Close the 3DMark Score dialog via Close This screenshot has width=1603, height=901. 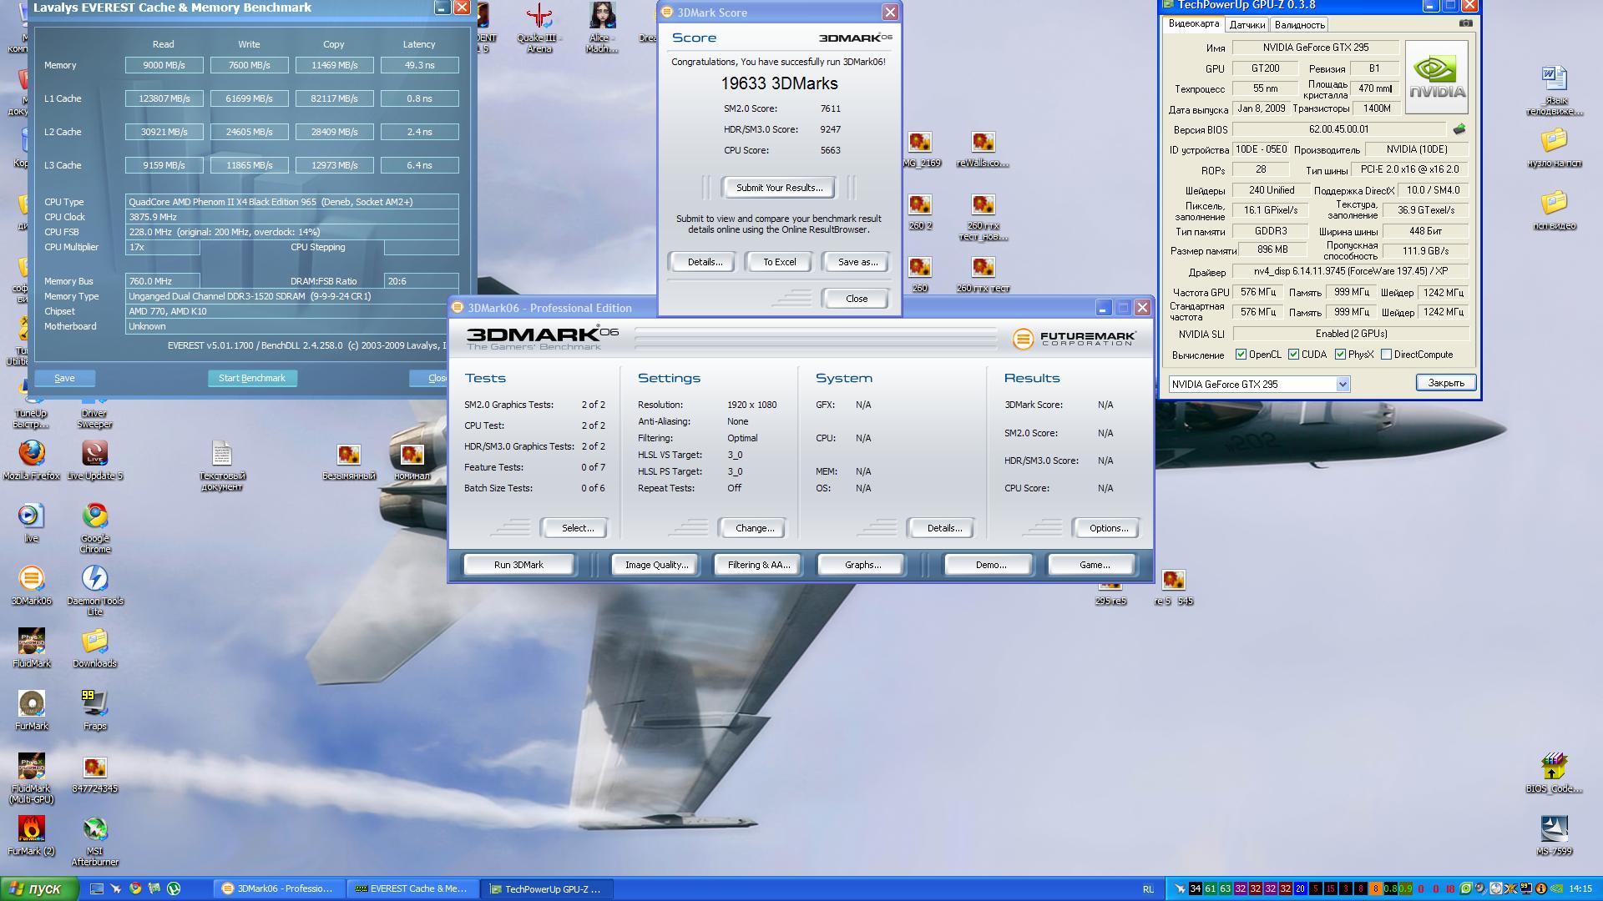857,299
